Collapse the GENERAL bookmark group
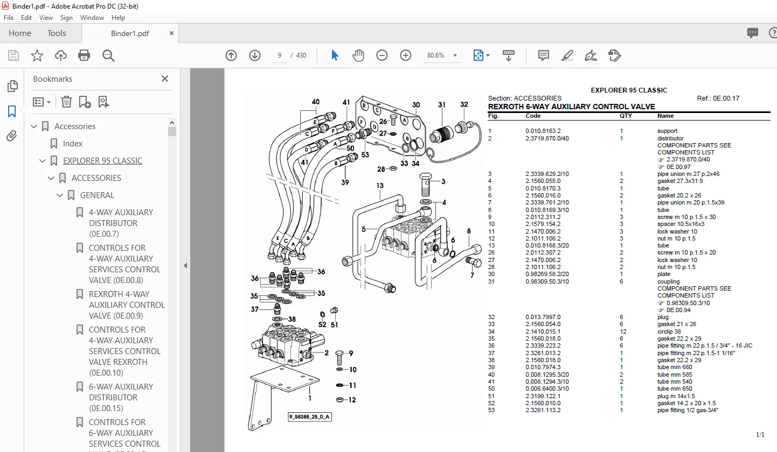 60,195
